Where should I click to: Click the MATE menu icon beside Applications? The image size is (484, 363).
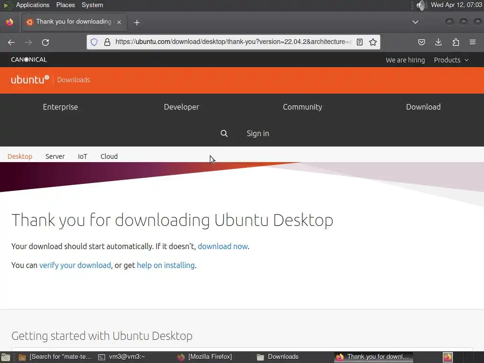point(8,5)
